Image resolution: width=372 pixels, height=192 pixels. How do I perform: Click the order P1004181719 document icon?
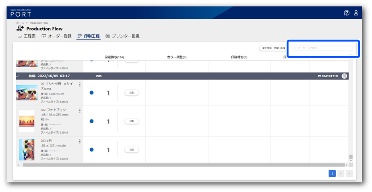(x=344, y=76)
